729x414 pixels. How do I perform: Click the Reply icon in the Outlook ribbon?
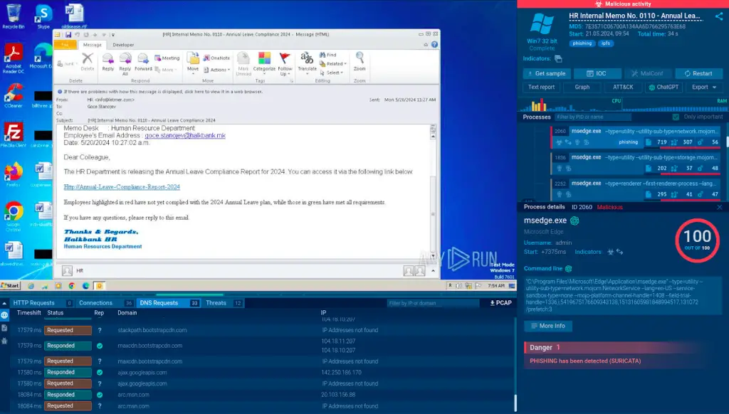pyautogui.click(x=108, y=62)
